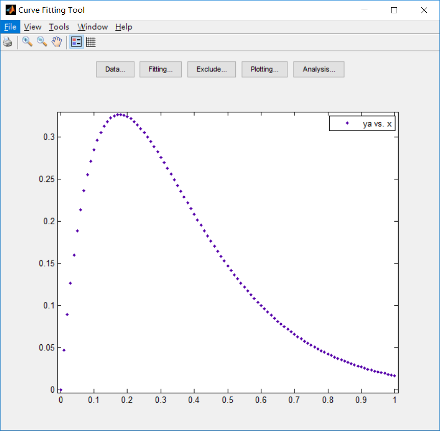Image resolution: width=440 pixels, height=431 pixels.
Task: Open the Help menu
Action: coord(123,27)
